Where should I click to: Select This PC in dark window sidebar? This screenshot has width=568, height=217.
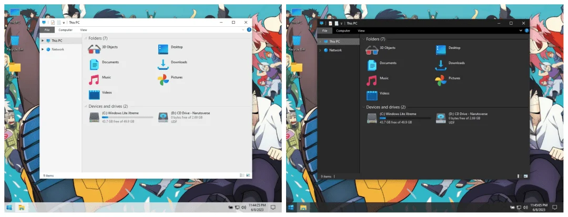(338, 41)
